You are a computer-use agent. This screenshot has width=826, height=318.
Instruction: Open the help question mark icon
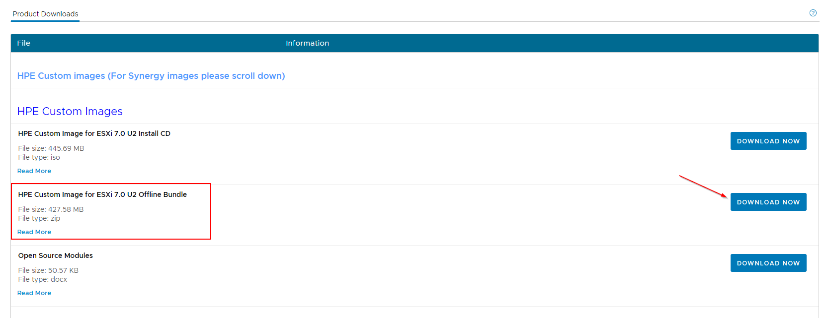tap(813, 13)
